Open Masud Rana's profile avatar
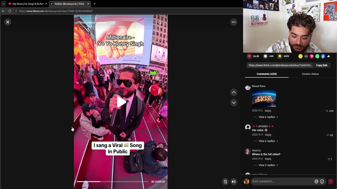This screenshot has height=189, width=337. coord(248,88)
